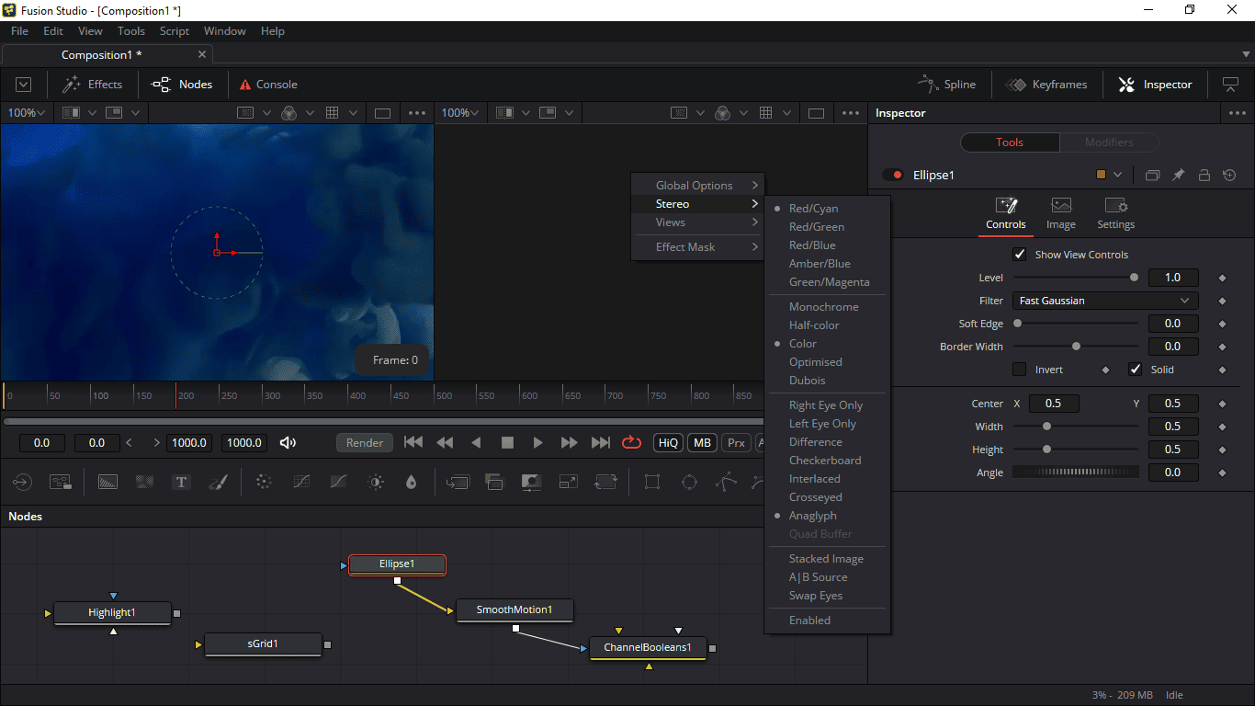This screenshot has width=1255, height=706.
Task: Toggle the loop playback button
Action: pyautogui.click(x=631, y=442)
